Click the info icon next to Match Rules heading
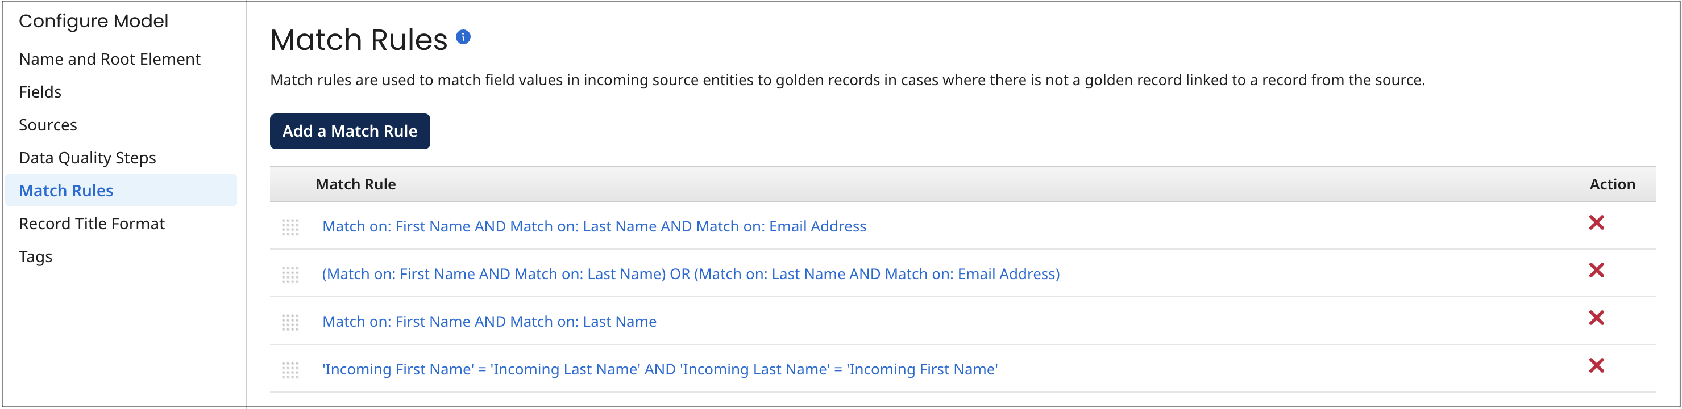The image size is (1682, 409). tap(464, 37)
